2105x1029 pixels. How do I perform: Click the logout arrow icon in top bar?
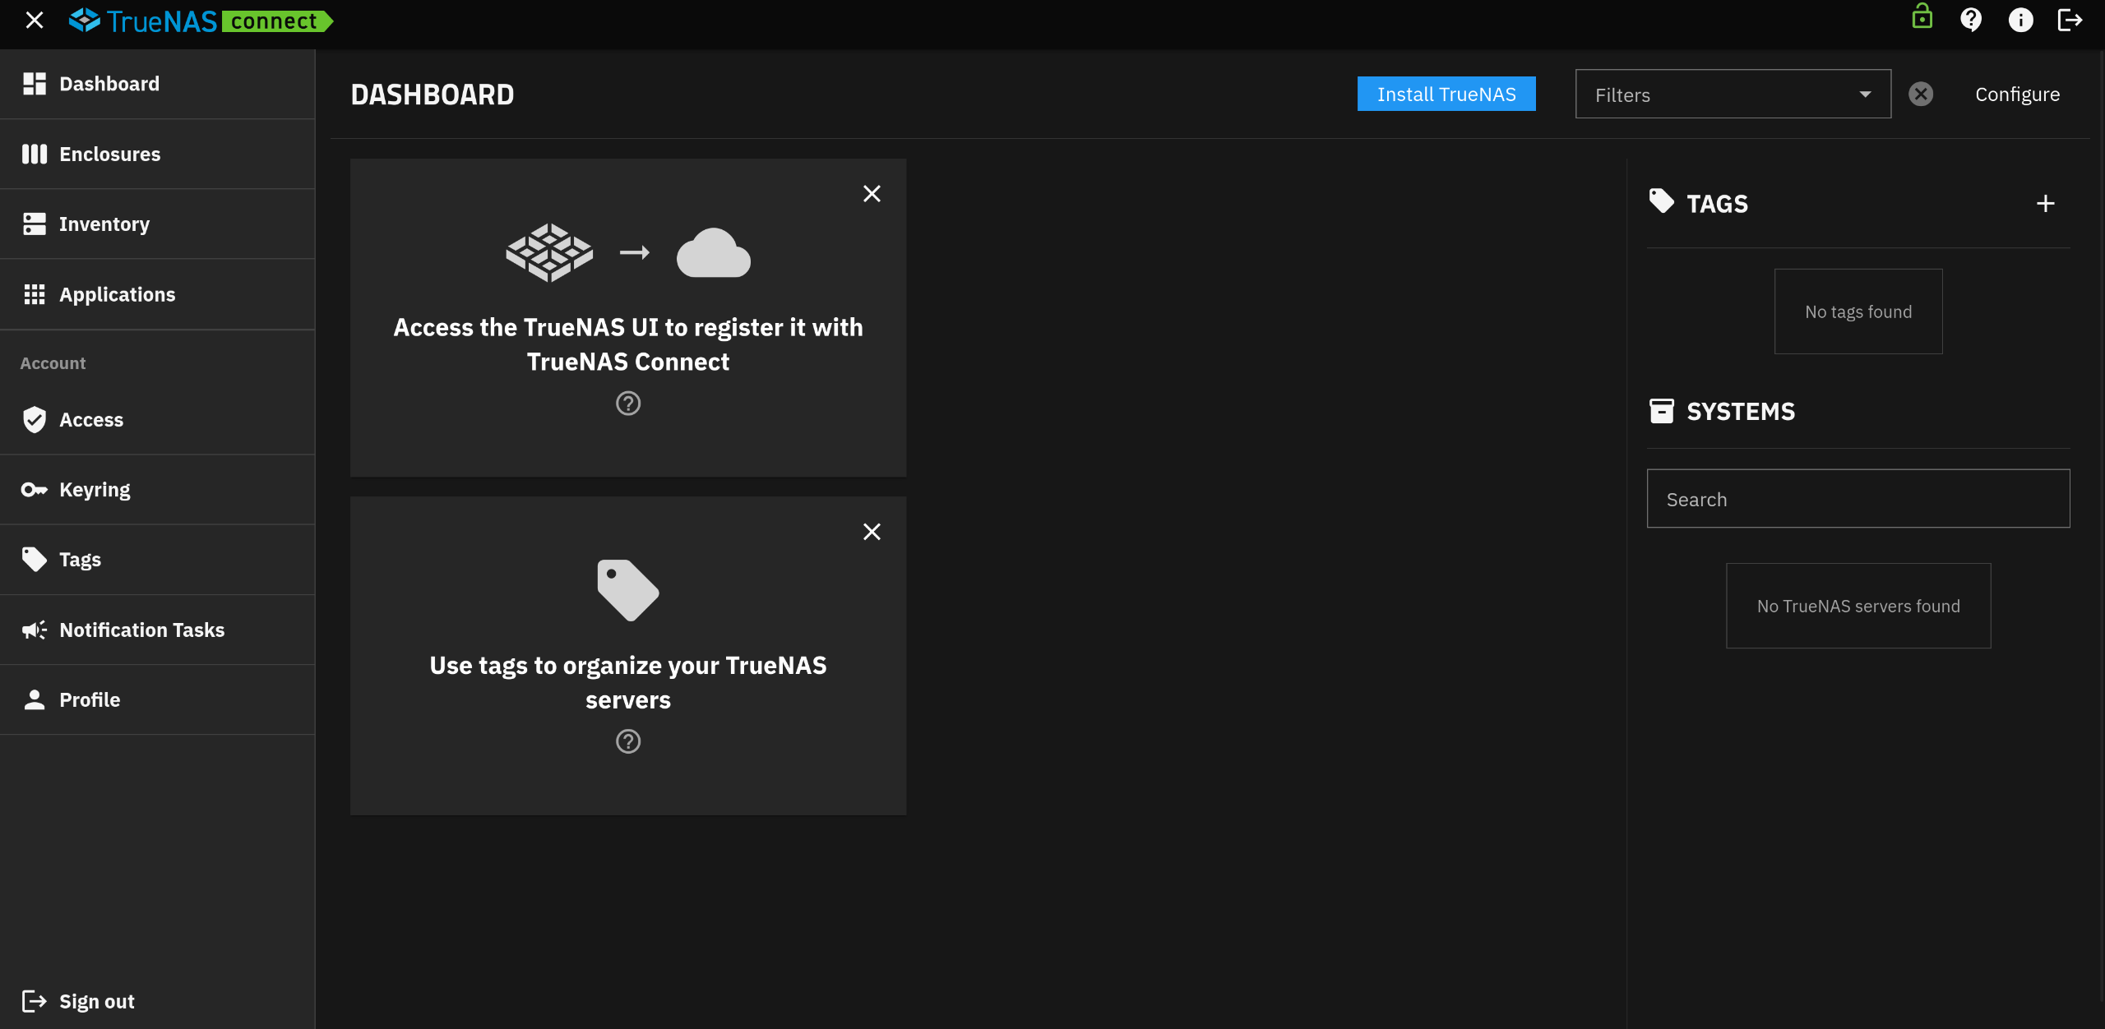point(2070,20)
